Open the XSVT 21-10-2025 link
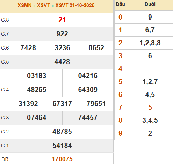173x164 pixels. coord(75,5)
